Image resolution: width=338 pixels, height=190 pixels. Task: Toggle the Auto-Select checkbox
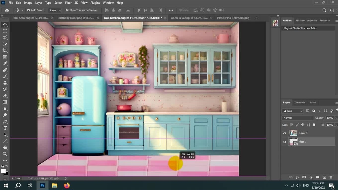pyautogui.click(x=29, y=10)
